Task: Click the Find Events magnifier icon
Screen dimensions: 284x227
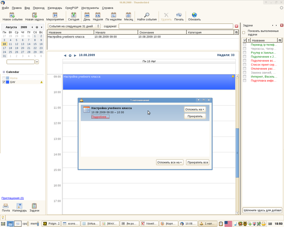Action: tap(147, 15)
